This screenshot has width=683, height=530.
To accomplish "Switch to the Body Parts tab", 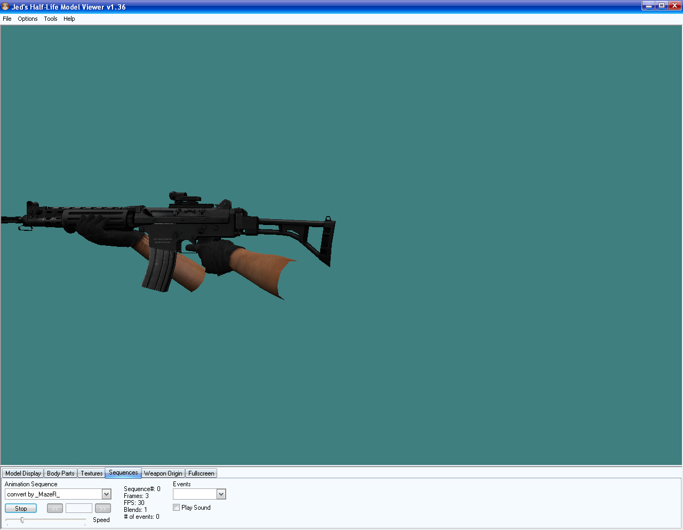I will tap(61, 473).
